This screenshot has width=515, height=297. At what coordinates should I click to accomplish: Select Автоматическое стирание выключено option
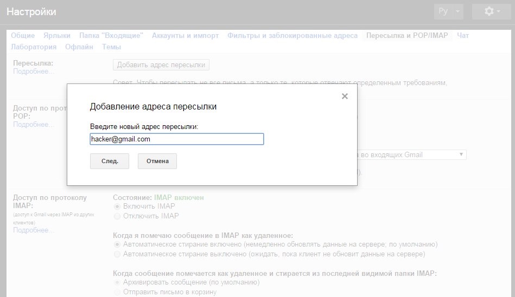[x=117, y=254]
